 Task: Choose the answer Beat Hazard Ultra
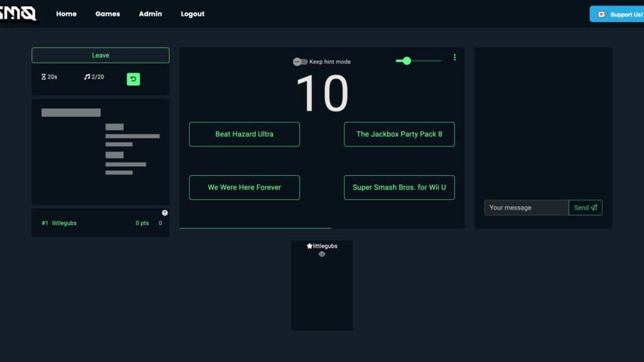[x=245, y=134]
